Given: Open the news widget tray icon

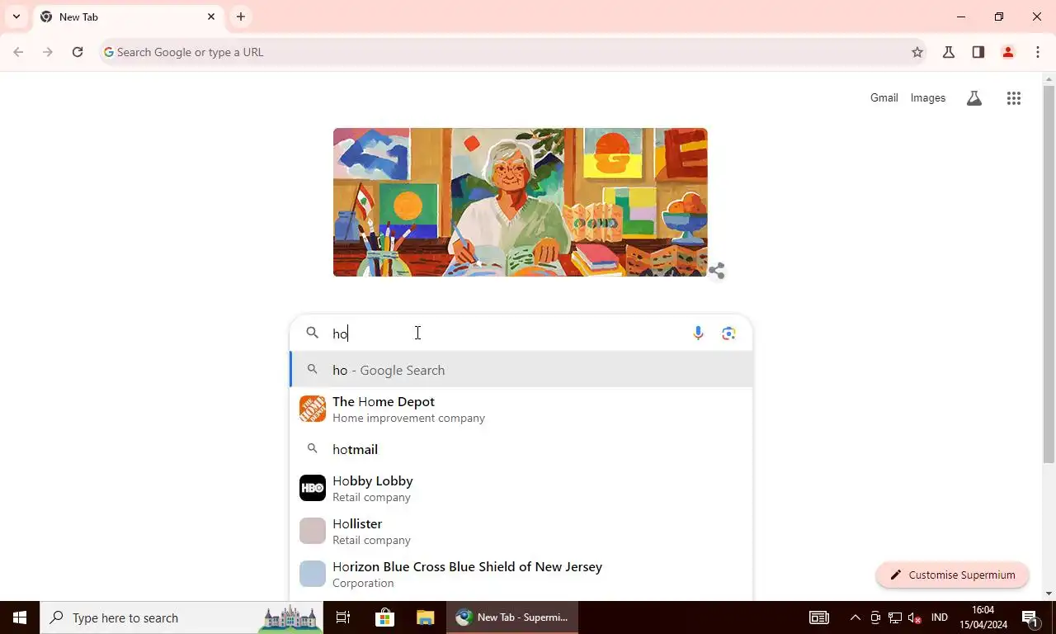Looking at the screenshot, I should pyautogui.click(x=818, y=617).
